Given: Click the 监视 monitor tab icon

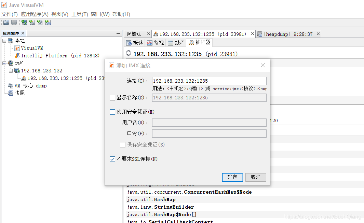Looking at the screenshot, I should 150,43.
